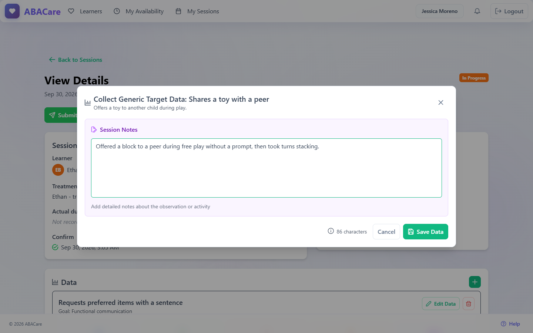The image size is (533, 333).
Task: Click the 'Add detailed notes' hint text
Action: pyautogui.click(x=151, y=206)
